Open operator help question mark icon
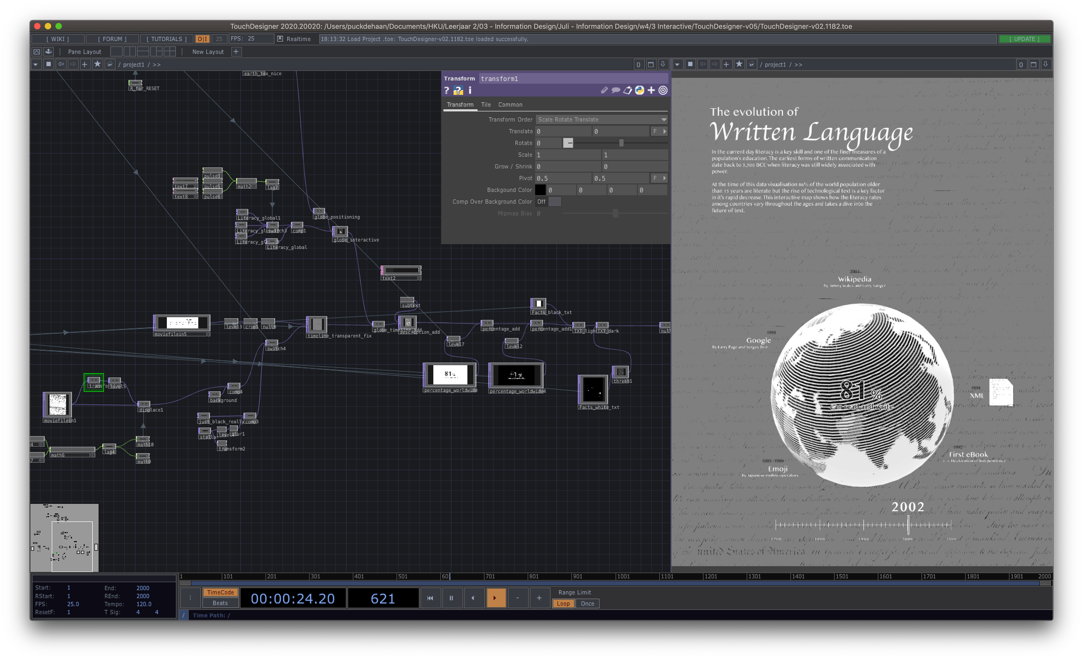 [x=446, y=91]
